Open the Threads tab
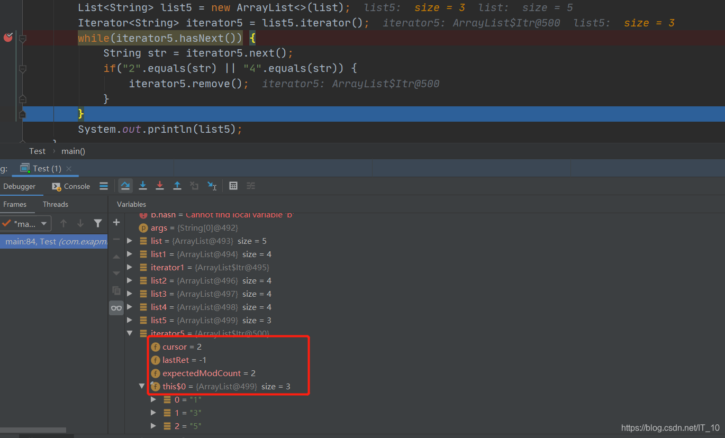 click(56, 204)
